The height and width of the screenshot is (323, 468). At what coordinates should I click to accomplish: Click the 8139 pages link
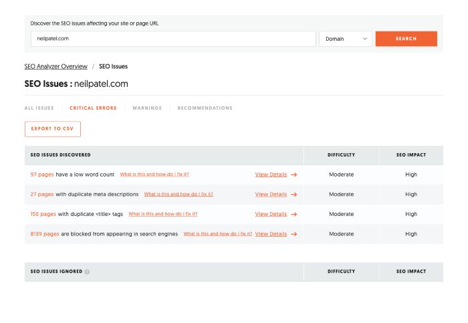45,234
